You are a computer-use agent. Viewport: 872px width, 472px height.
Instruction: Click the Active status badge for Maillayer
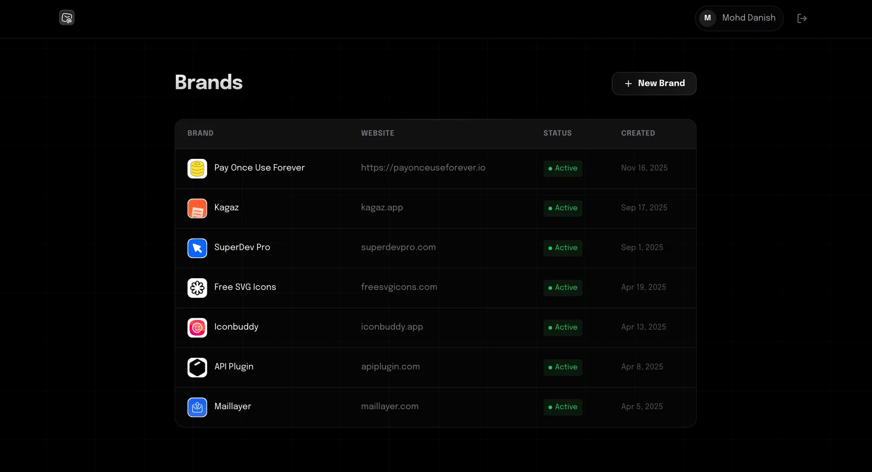click(x=562, y=407)
